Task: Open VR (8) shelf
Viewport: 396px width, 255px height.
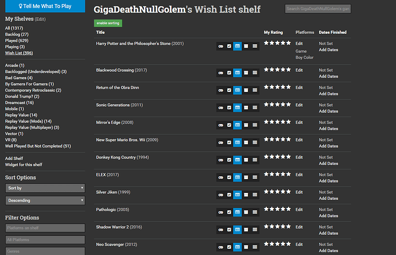Action: pos(11,140)
